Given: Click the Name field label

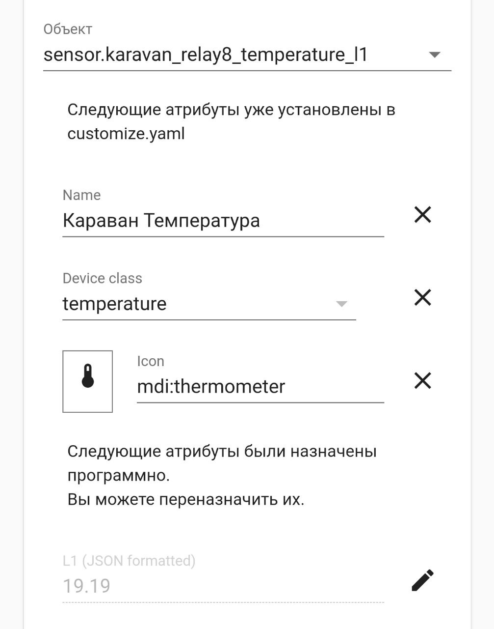Looking at the screenshot, I should tap(82, 195).
